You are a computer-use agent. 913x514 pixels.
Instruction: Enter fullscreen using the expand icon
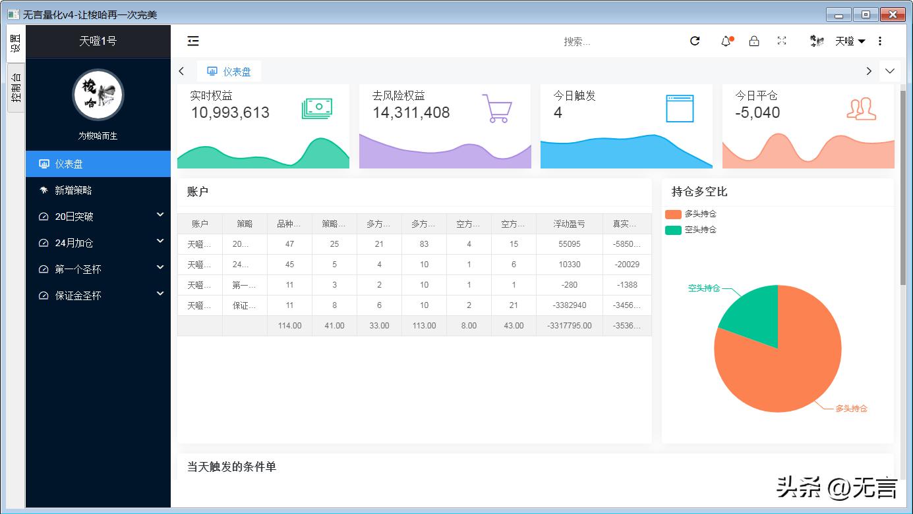click(x=782, y=41)
